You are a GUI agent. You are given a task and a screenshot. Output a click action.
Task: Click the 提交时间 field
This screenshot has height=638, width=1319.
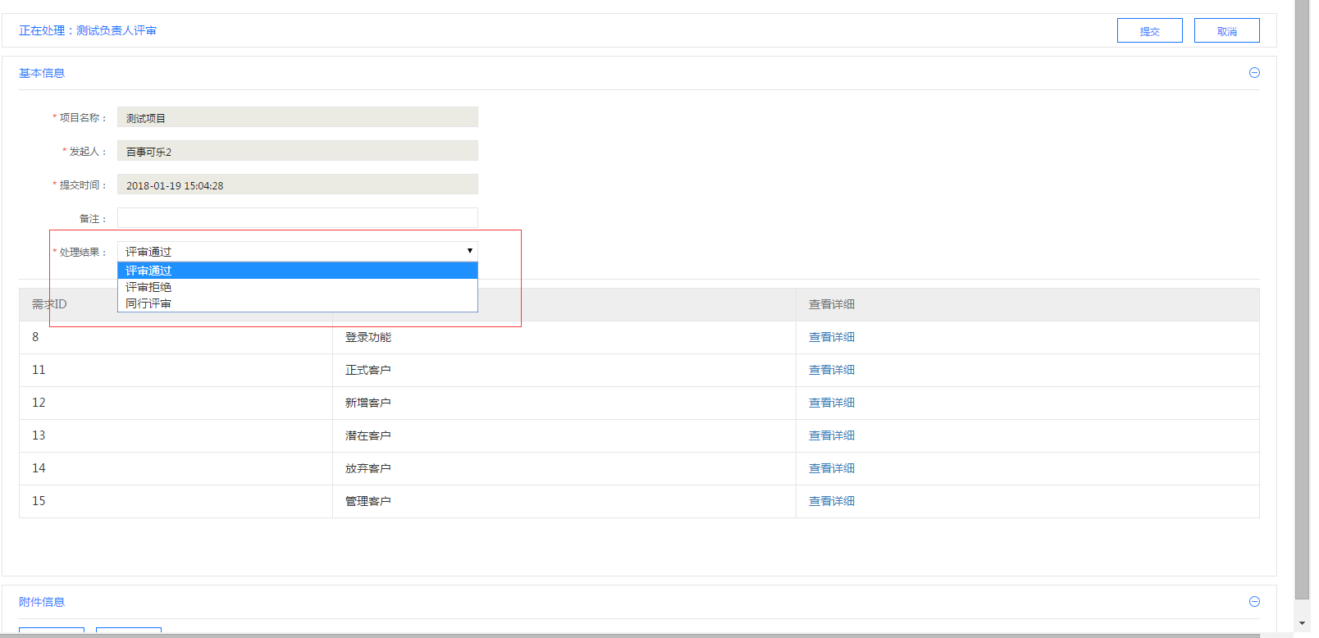click(297, 185)
